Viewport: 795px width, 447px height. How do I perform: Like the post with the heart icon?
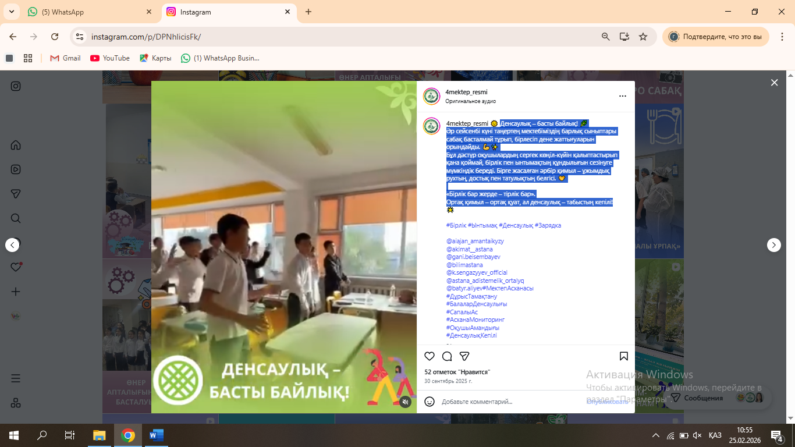(x=430, y=356)
